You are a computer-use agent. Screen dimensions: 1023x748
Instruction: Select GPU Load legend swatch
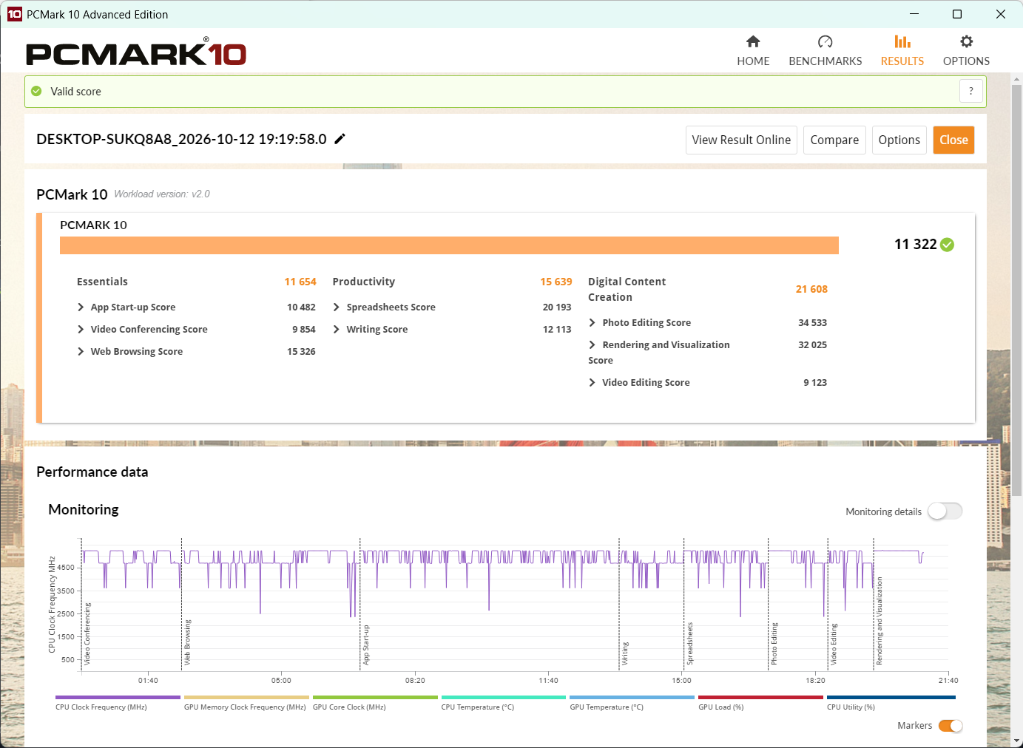[761, 697]
